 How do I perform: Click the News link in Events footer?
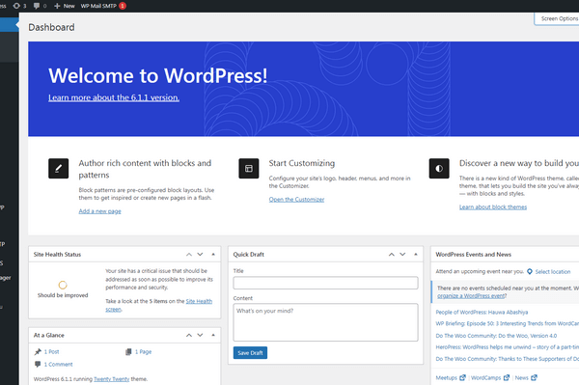pyautogui.click(x=522, y=377)
